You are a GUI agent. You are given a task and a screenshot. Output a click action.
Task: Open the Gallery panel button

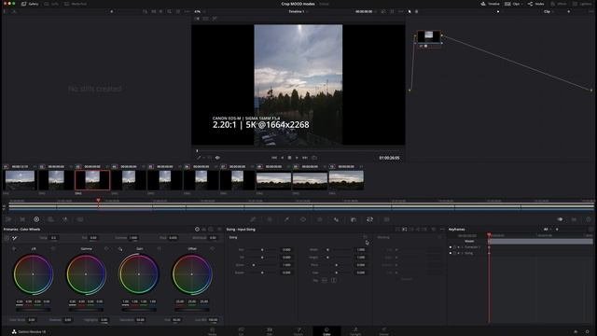pyautogui.click(x=30, y=4)
